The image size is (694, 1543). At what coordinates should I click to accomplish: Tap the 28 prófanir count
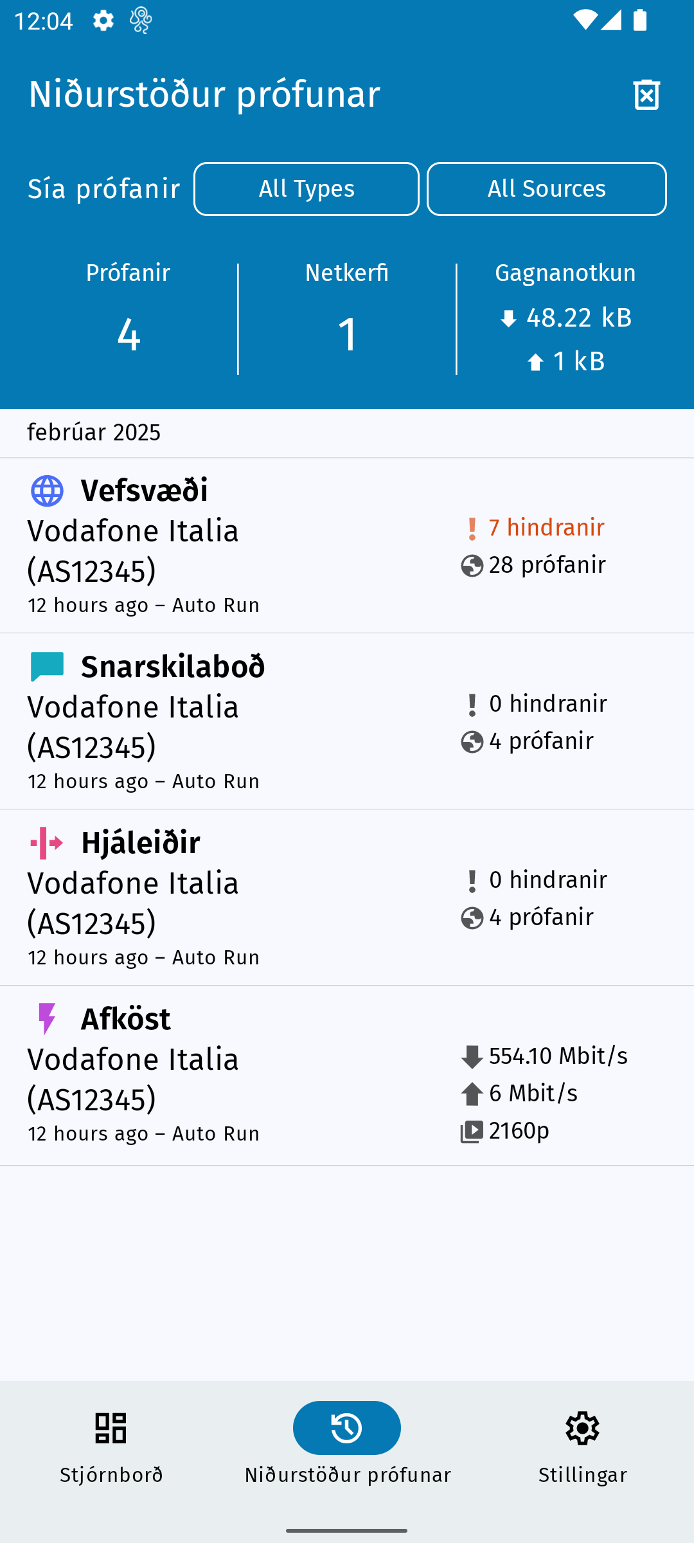click(x=547, y=565)
